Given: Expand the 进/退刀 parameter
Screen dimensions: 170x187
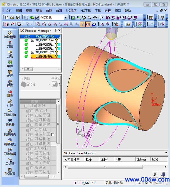Looking at the screenshot, I should point(32,111).
